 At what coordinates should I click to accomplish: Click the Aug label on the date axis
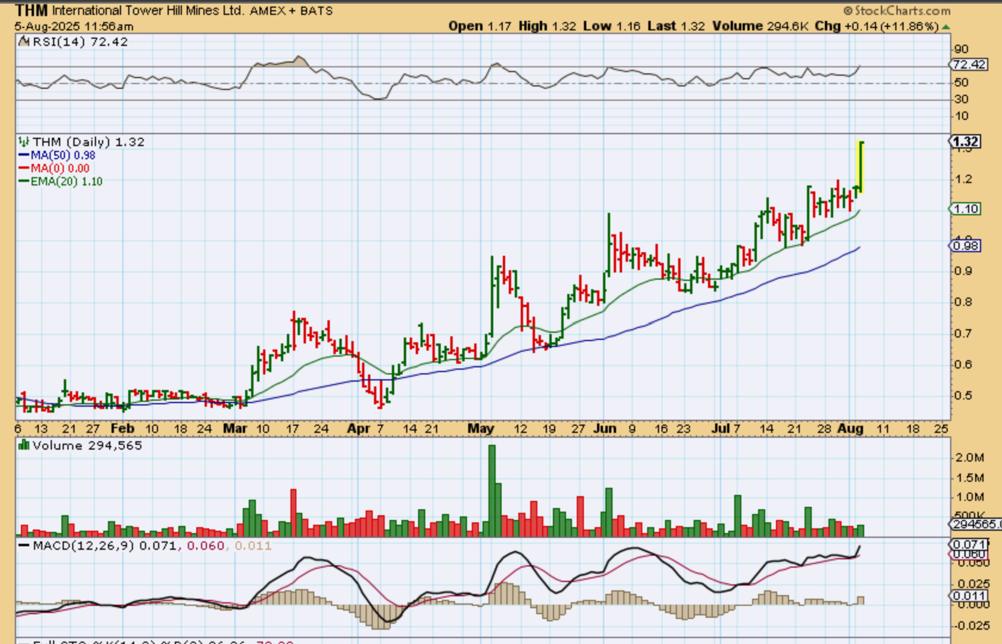pos(850,428)
